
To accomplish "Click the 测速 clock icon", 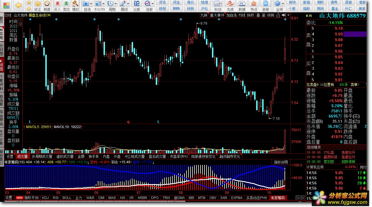I will (47, 4).
